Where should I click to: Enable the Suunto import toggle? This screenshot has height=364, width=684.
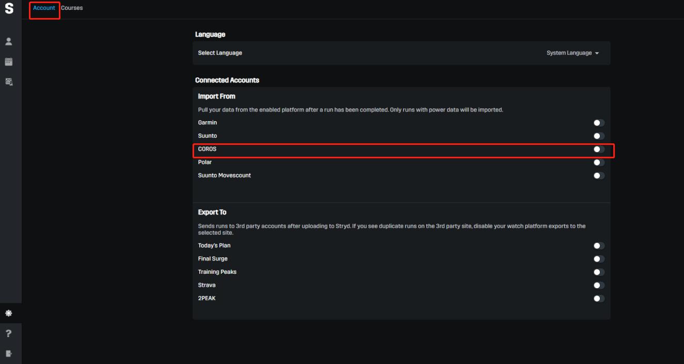[598, 136]
